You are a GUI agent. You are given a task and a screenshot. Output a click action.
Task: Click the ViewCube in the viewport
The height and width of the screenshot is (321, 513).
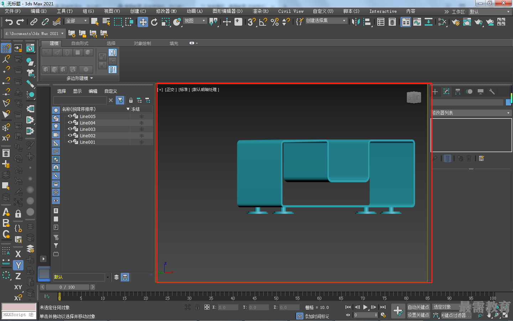pos(414,97)
